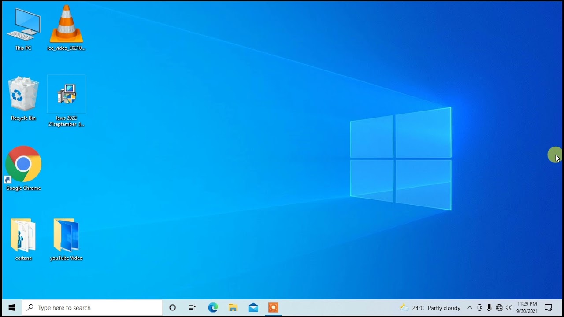Click the "ice_video_20210..." file name label
The image size is (564, 317).
coord(66,48)
